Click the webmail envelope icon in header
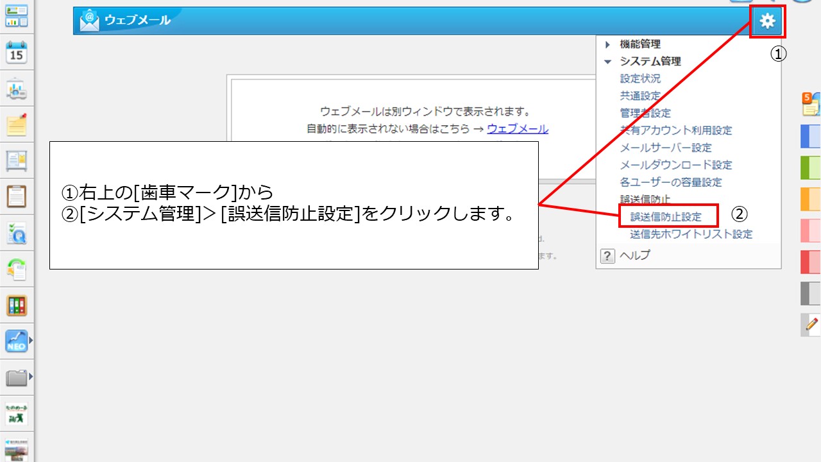 (89, 21)
